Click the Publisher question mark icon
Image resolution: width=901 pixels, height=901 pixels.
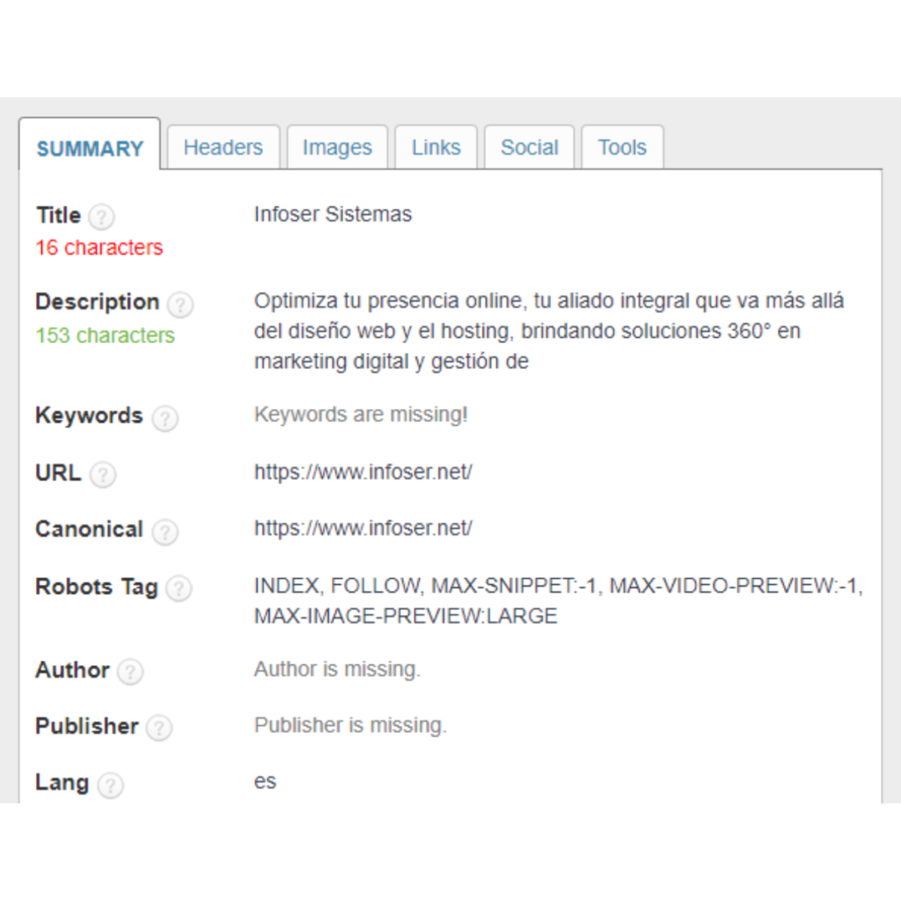159,728
